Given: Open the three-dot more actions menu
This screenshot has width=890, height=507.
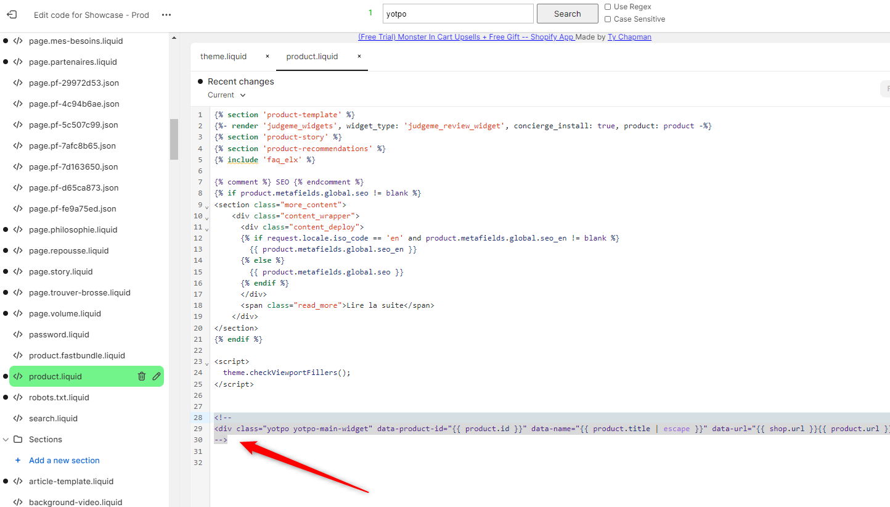Looking at the screenshot, I should pos(166,15).
